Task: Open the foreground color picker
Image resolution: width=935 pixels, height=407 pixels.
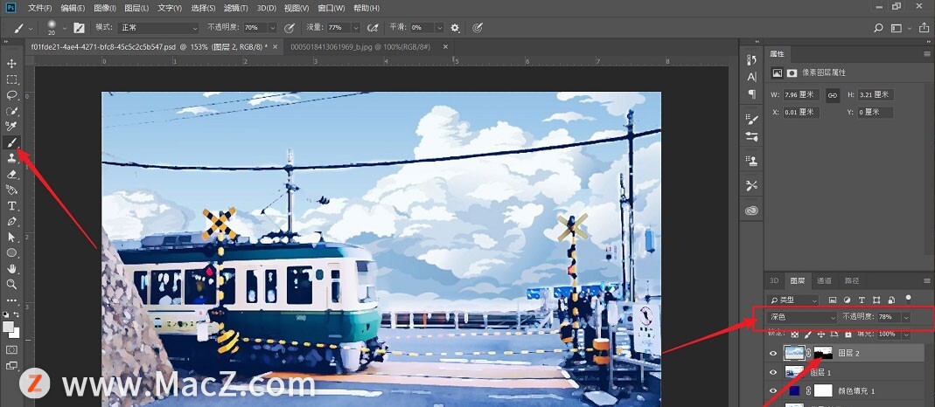Action: coord(9,327)
